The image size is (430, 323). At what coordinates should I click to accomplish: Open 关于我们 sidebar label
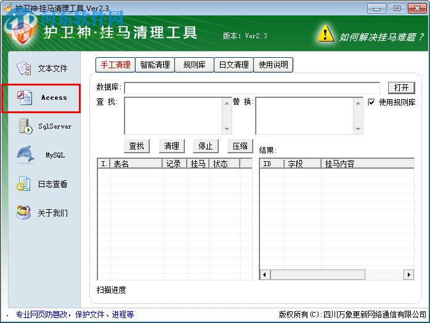coord(52,213)
